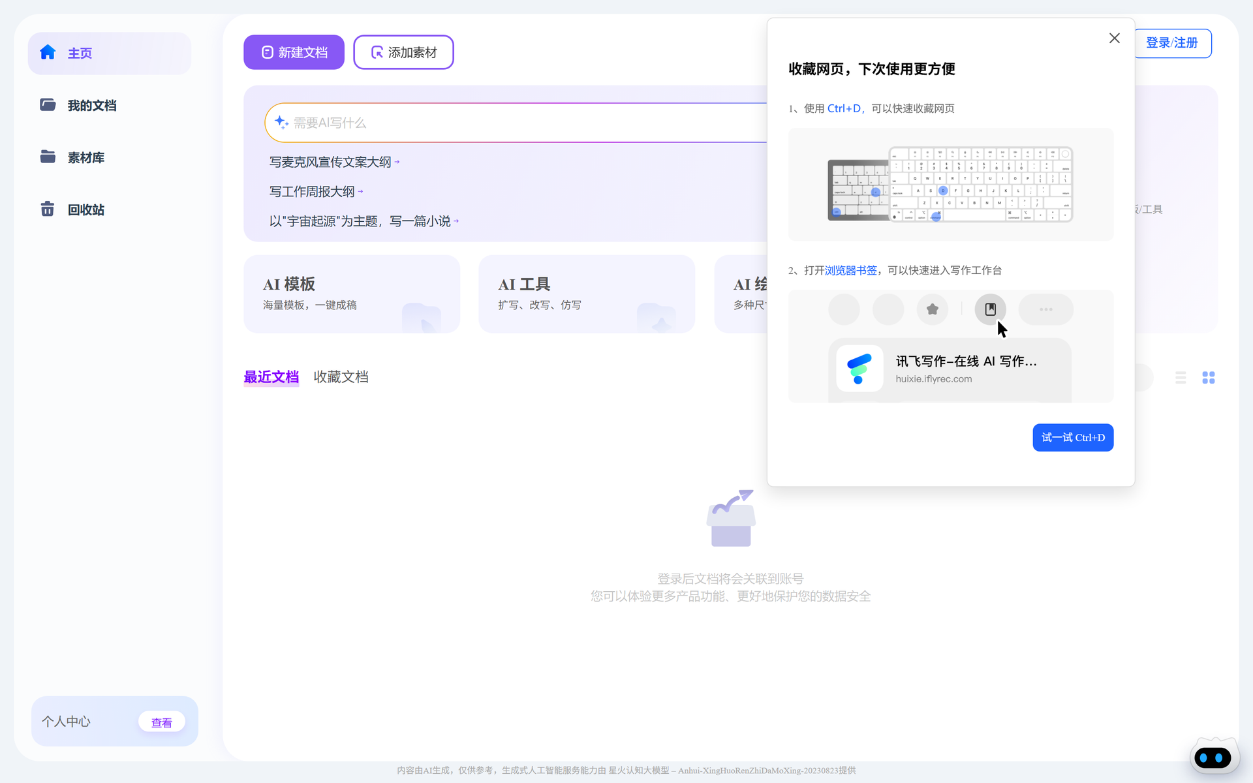Viewport: 1253px width, 783px height.
Task: Open 素材库 folder icon
Action: coord(48,157)
